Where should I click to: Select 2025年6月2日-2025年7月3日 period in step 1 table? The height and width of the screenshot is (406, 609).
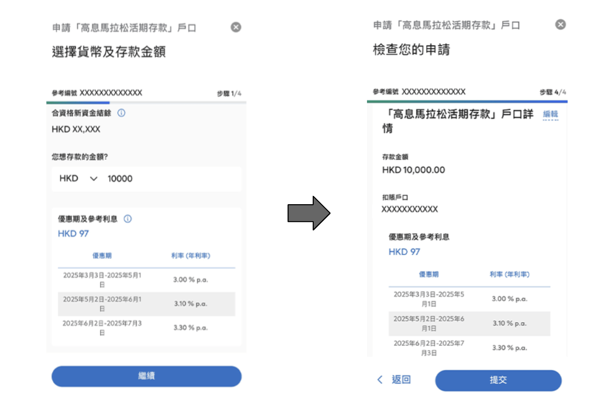102,328
